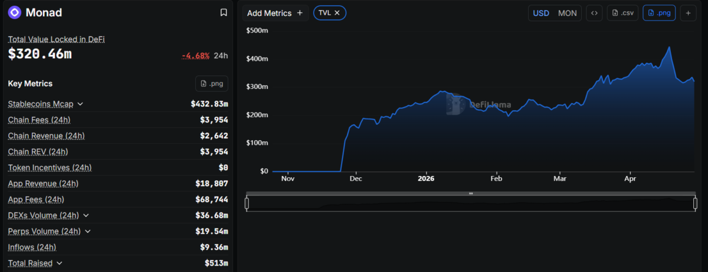
Task: Click the right handle of the range slider
Action: point(696,203)
